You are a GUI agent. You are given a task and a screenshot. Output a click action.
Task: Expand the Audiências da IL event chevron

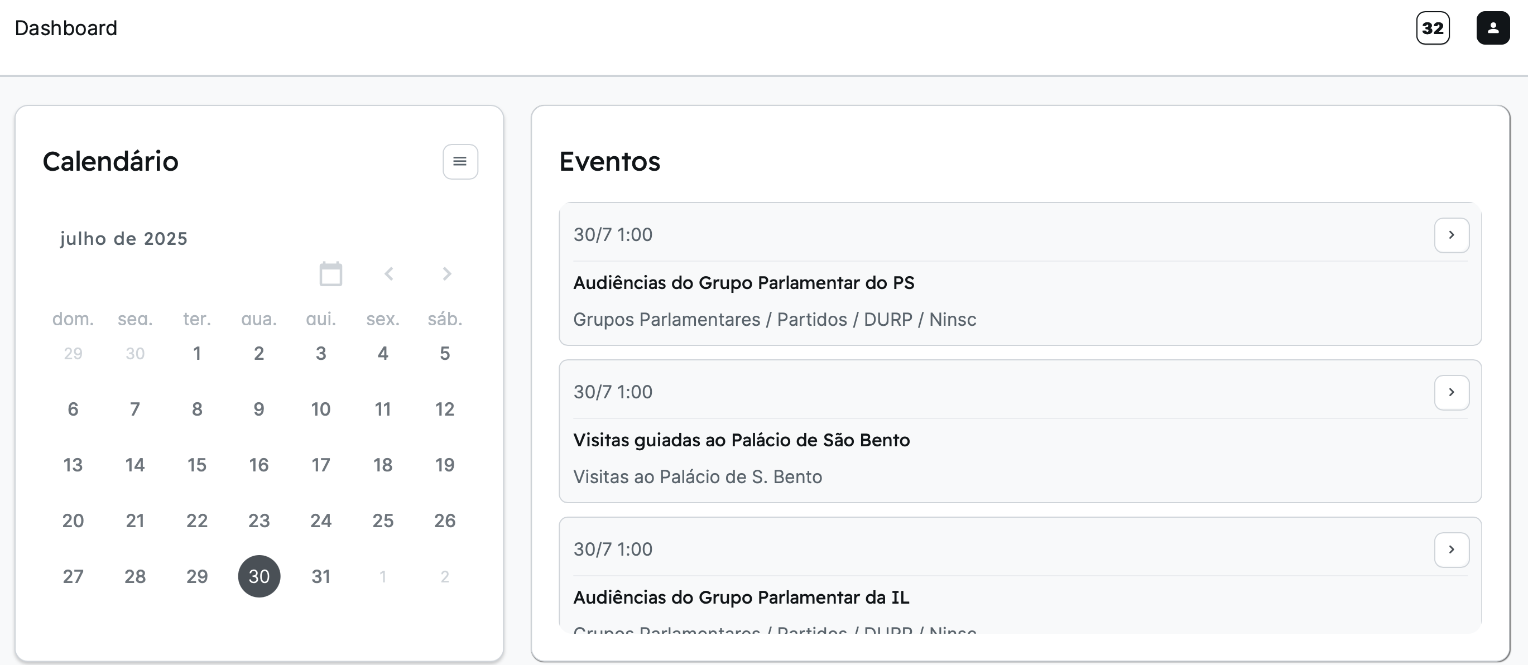pos(1451,550)
